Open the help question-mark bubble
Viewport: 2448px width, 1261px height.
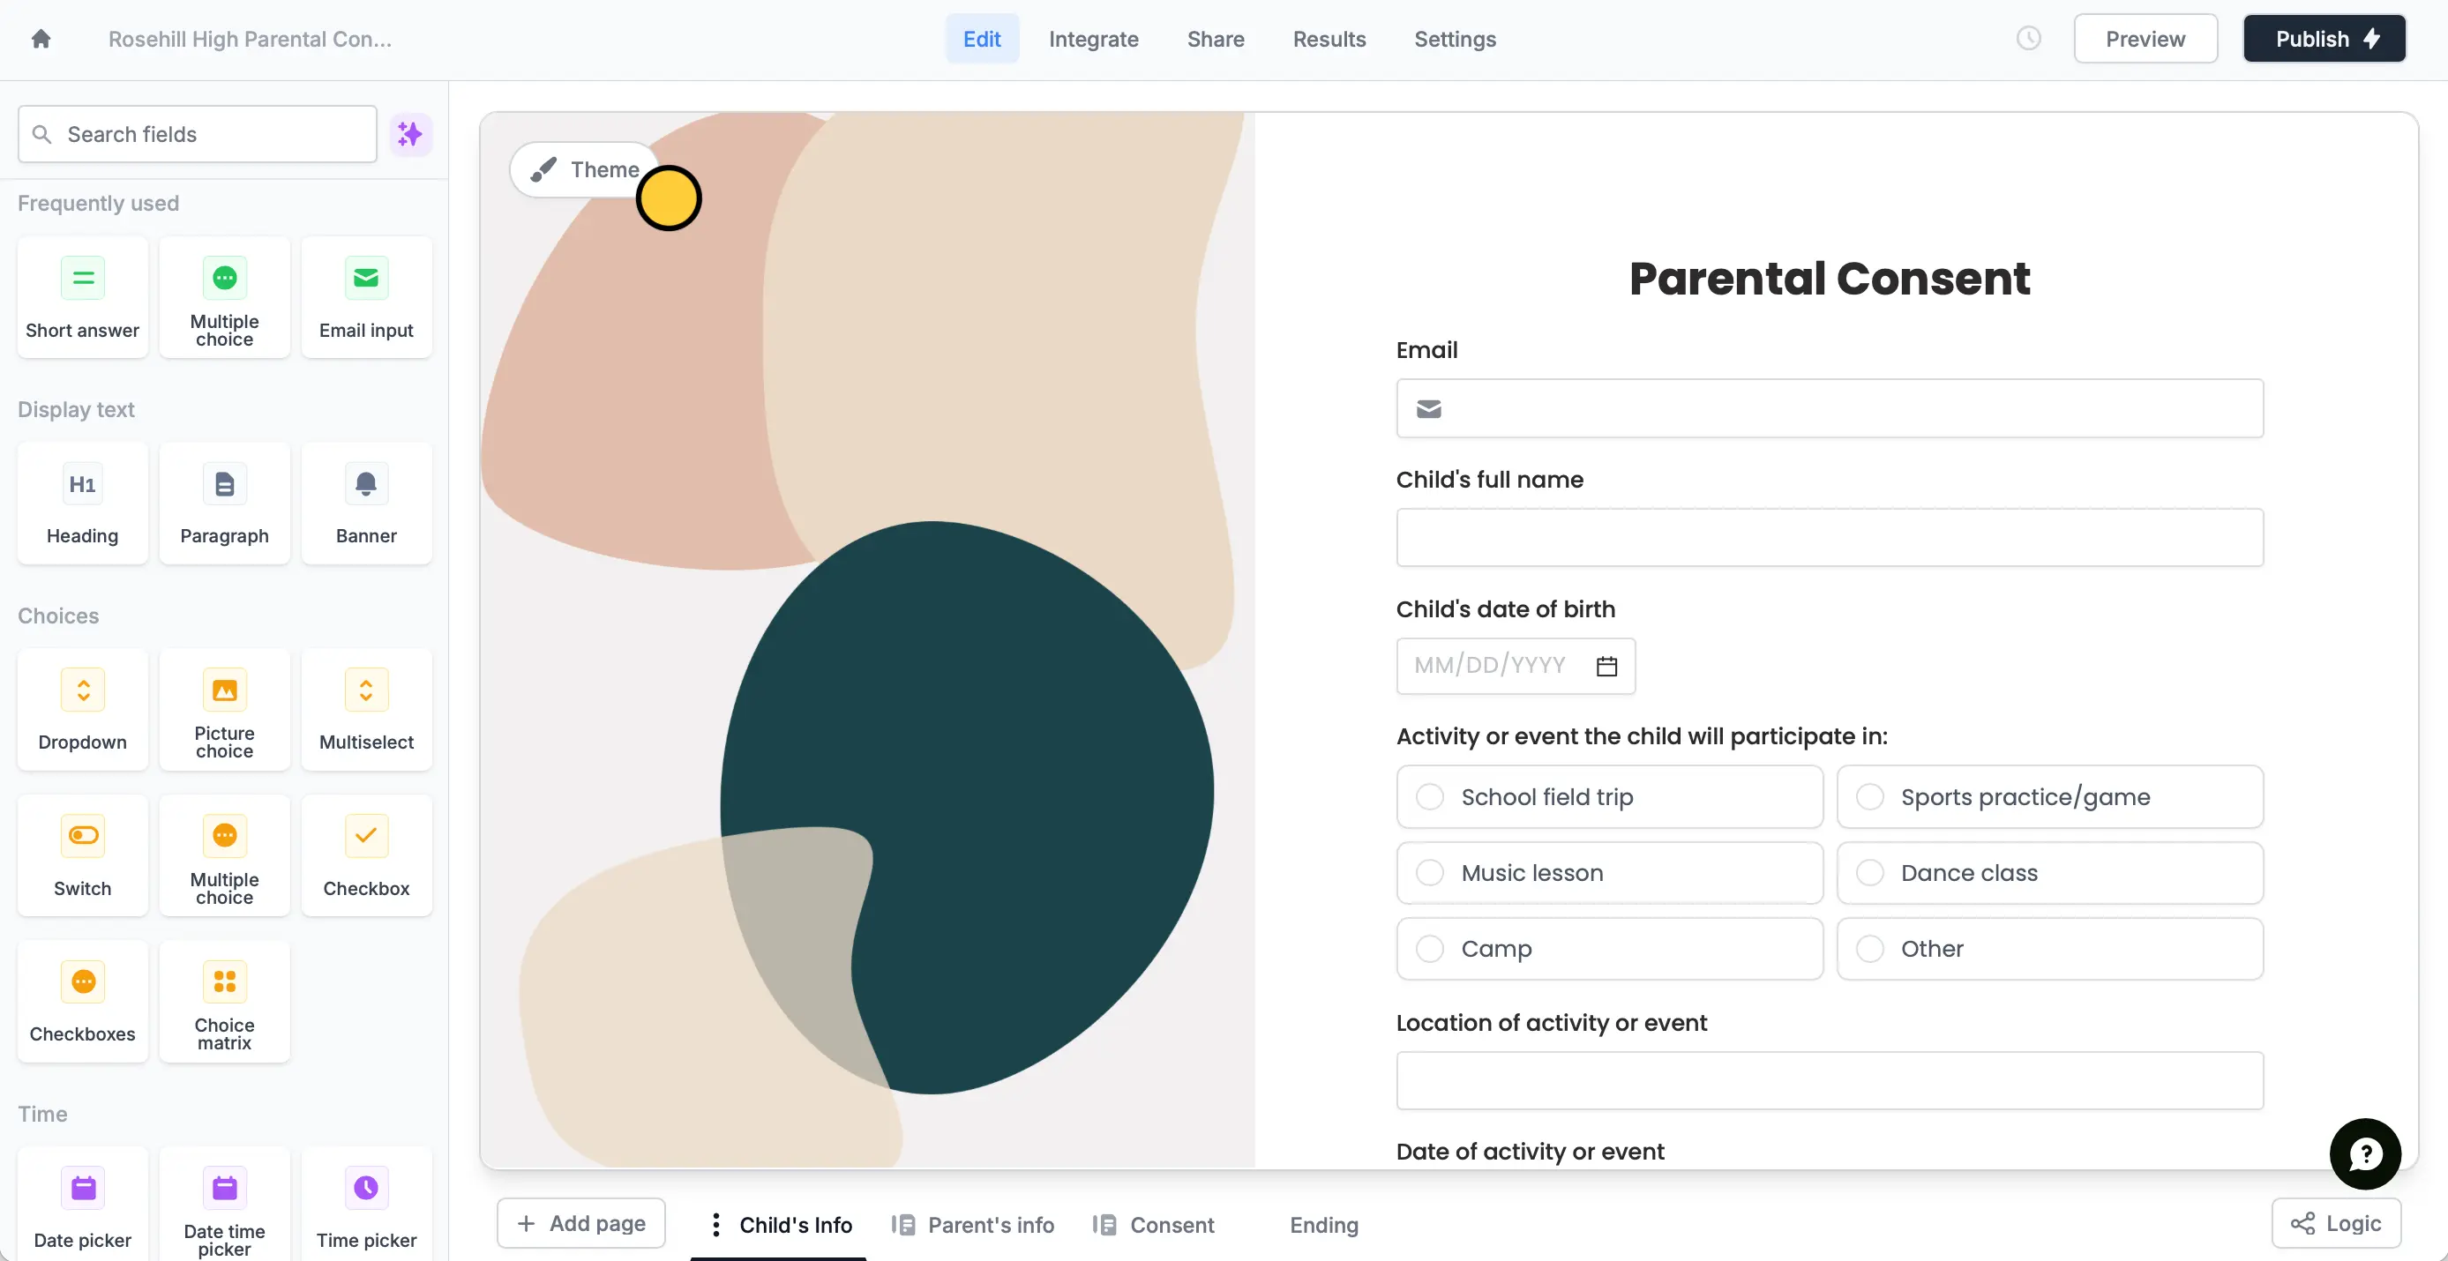point(2364,1153)
